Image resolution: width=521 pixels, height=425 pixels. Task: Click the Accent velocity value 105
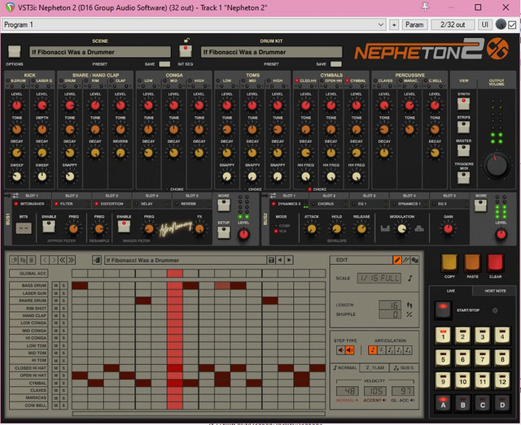coord(375,391)
